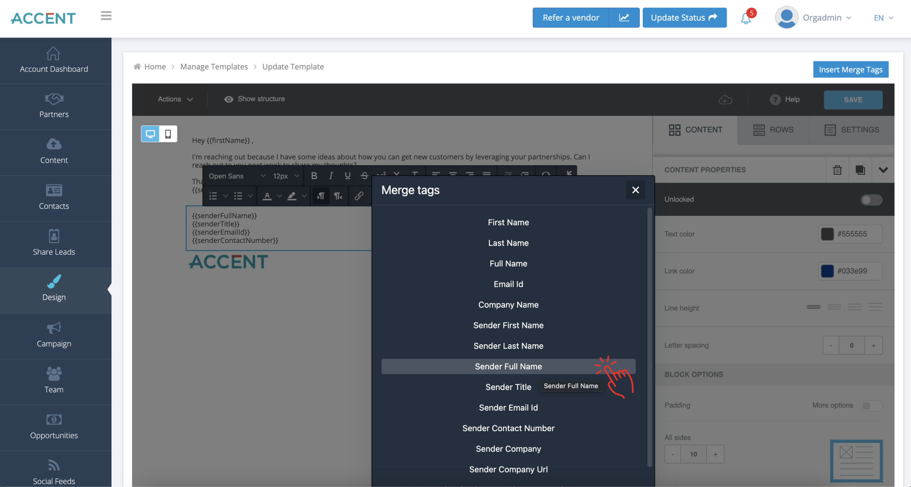Click the cloud upload icon in the editor bar

click(725, 100)
